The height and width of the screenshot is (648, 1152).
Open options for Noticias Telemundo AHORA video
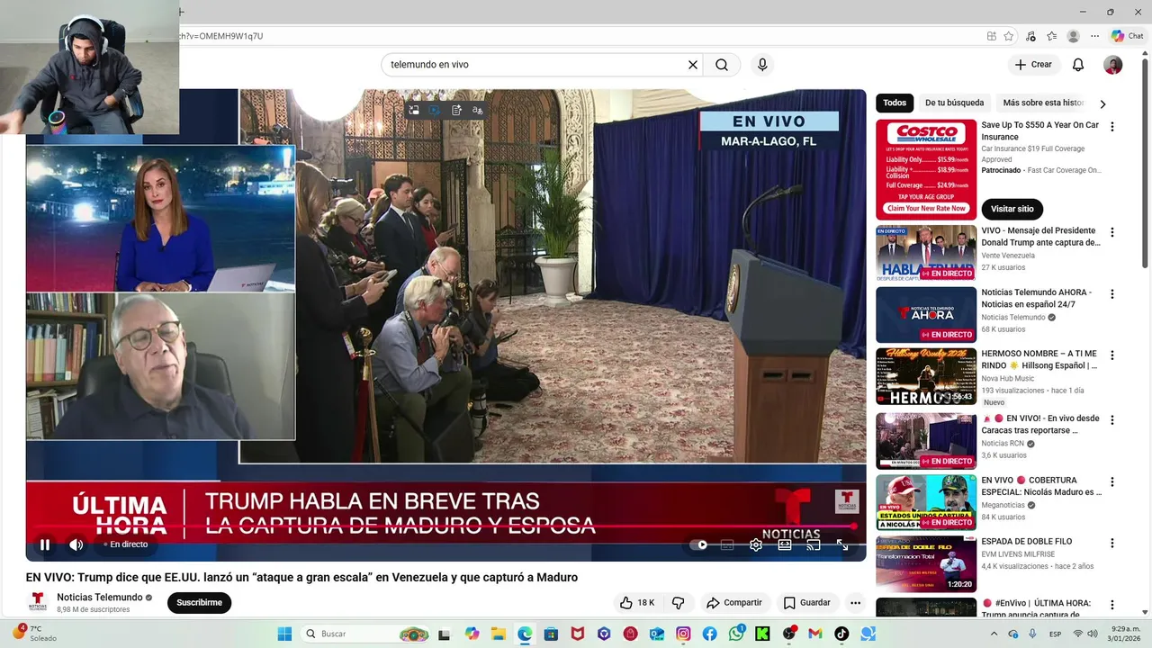1112,294
